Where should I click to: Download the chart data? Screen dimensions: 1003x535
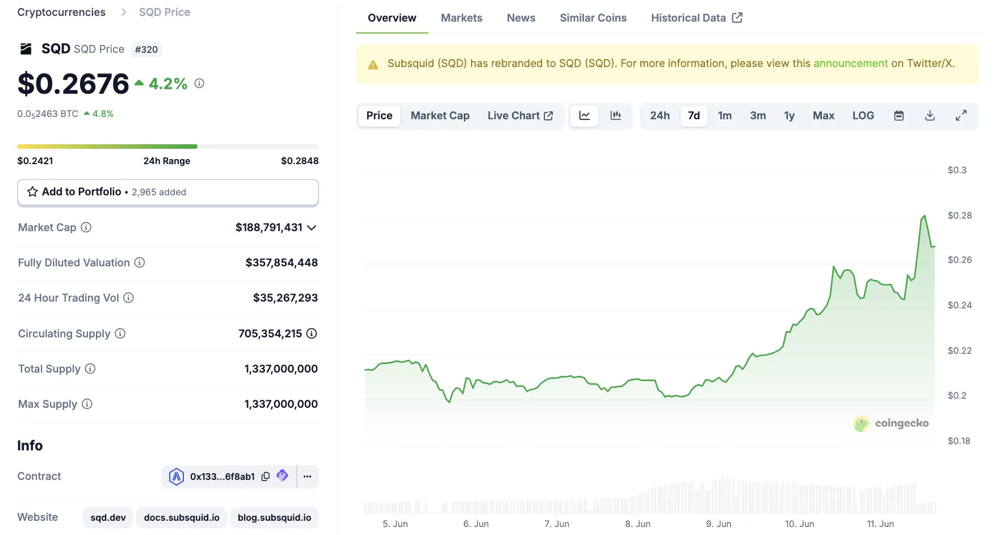coord(930,115)
